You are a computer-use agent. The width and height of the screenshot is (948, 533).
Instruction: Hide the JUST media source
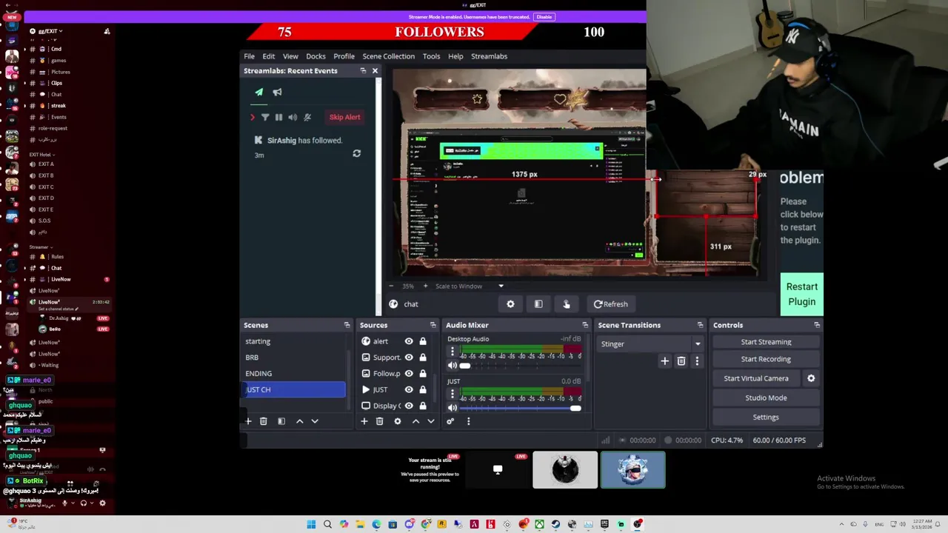tap(409, 389)
